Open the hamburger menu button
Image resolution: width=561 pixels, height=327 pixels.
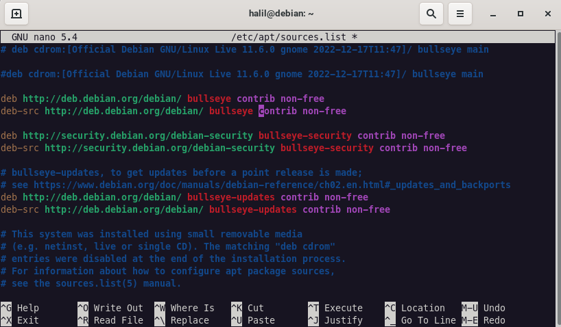[x=460, y=14]
